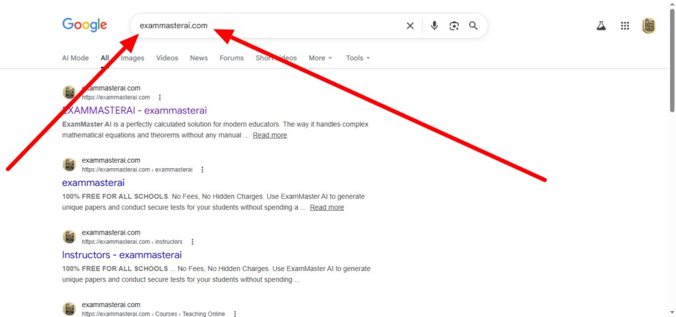Image resolution: width=676 pixels, height=317 pixels.
Task: Open the Google account profile avatar
Action: [x=649, y=26]
